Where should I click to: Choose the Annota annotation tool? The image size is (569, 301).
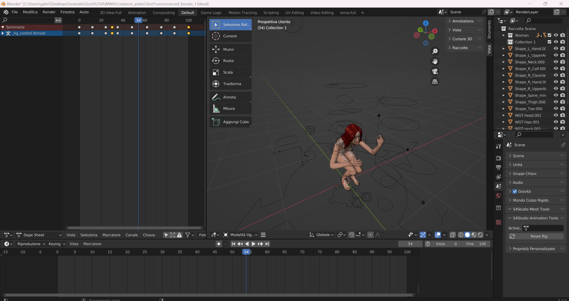tap(231, 97)
